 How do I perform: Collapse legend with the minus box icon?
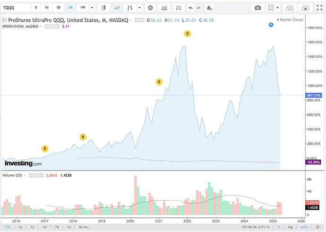coord(4,20)
